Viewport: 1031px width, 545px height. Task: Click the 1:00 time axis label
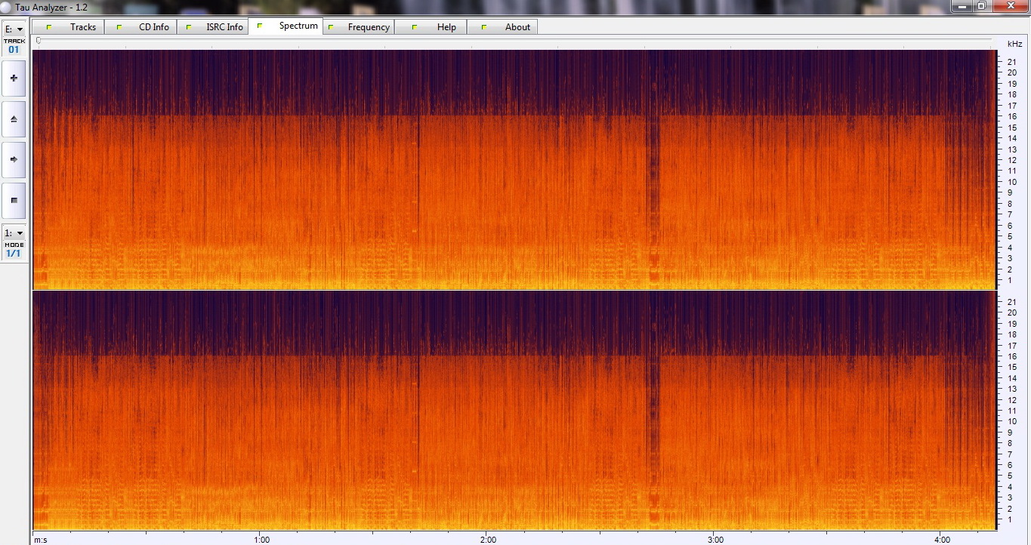[x=261, y=540]
